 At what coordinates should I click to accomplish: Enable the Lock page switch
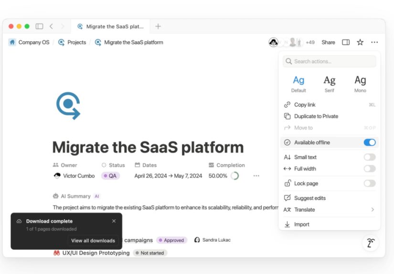point(369,183)
